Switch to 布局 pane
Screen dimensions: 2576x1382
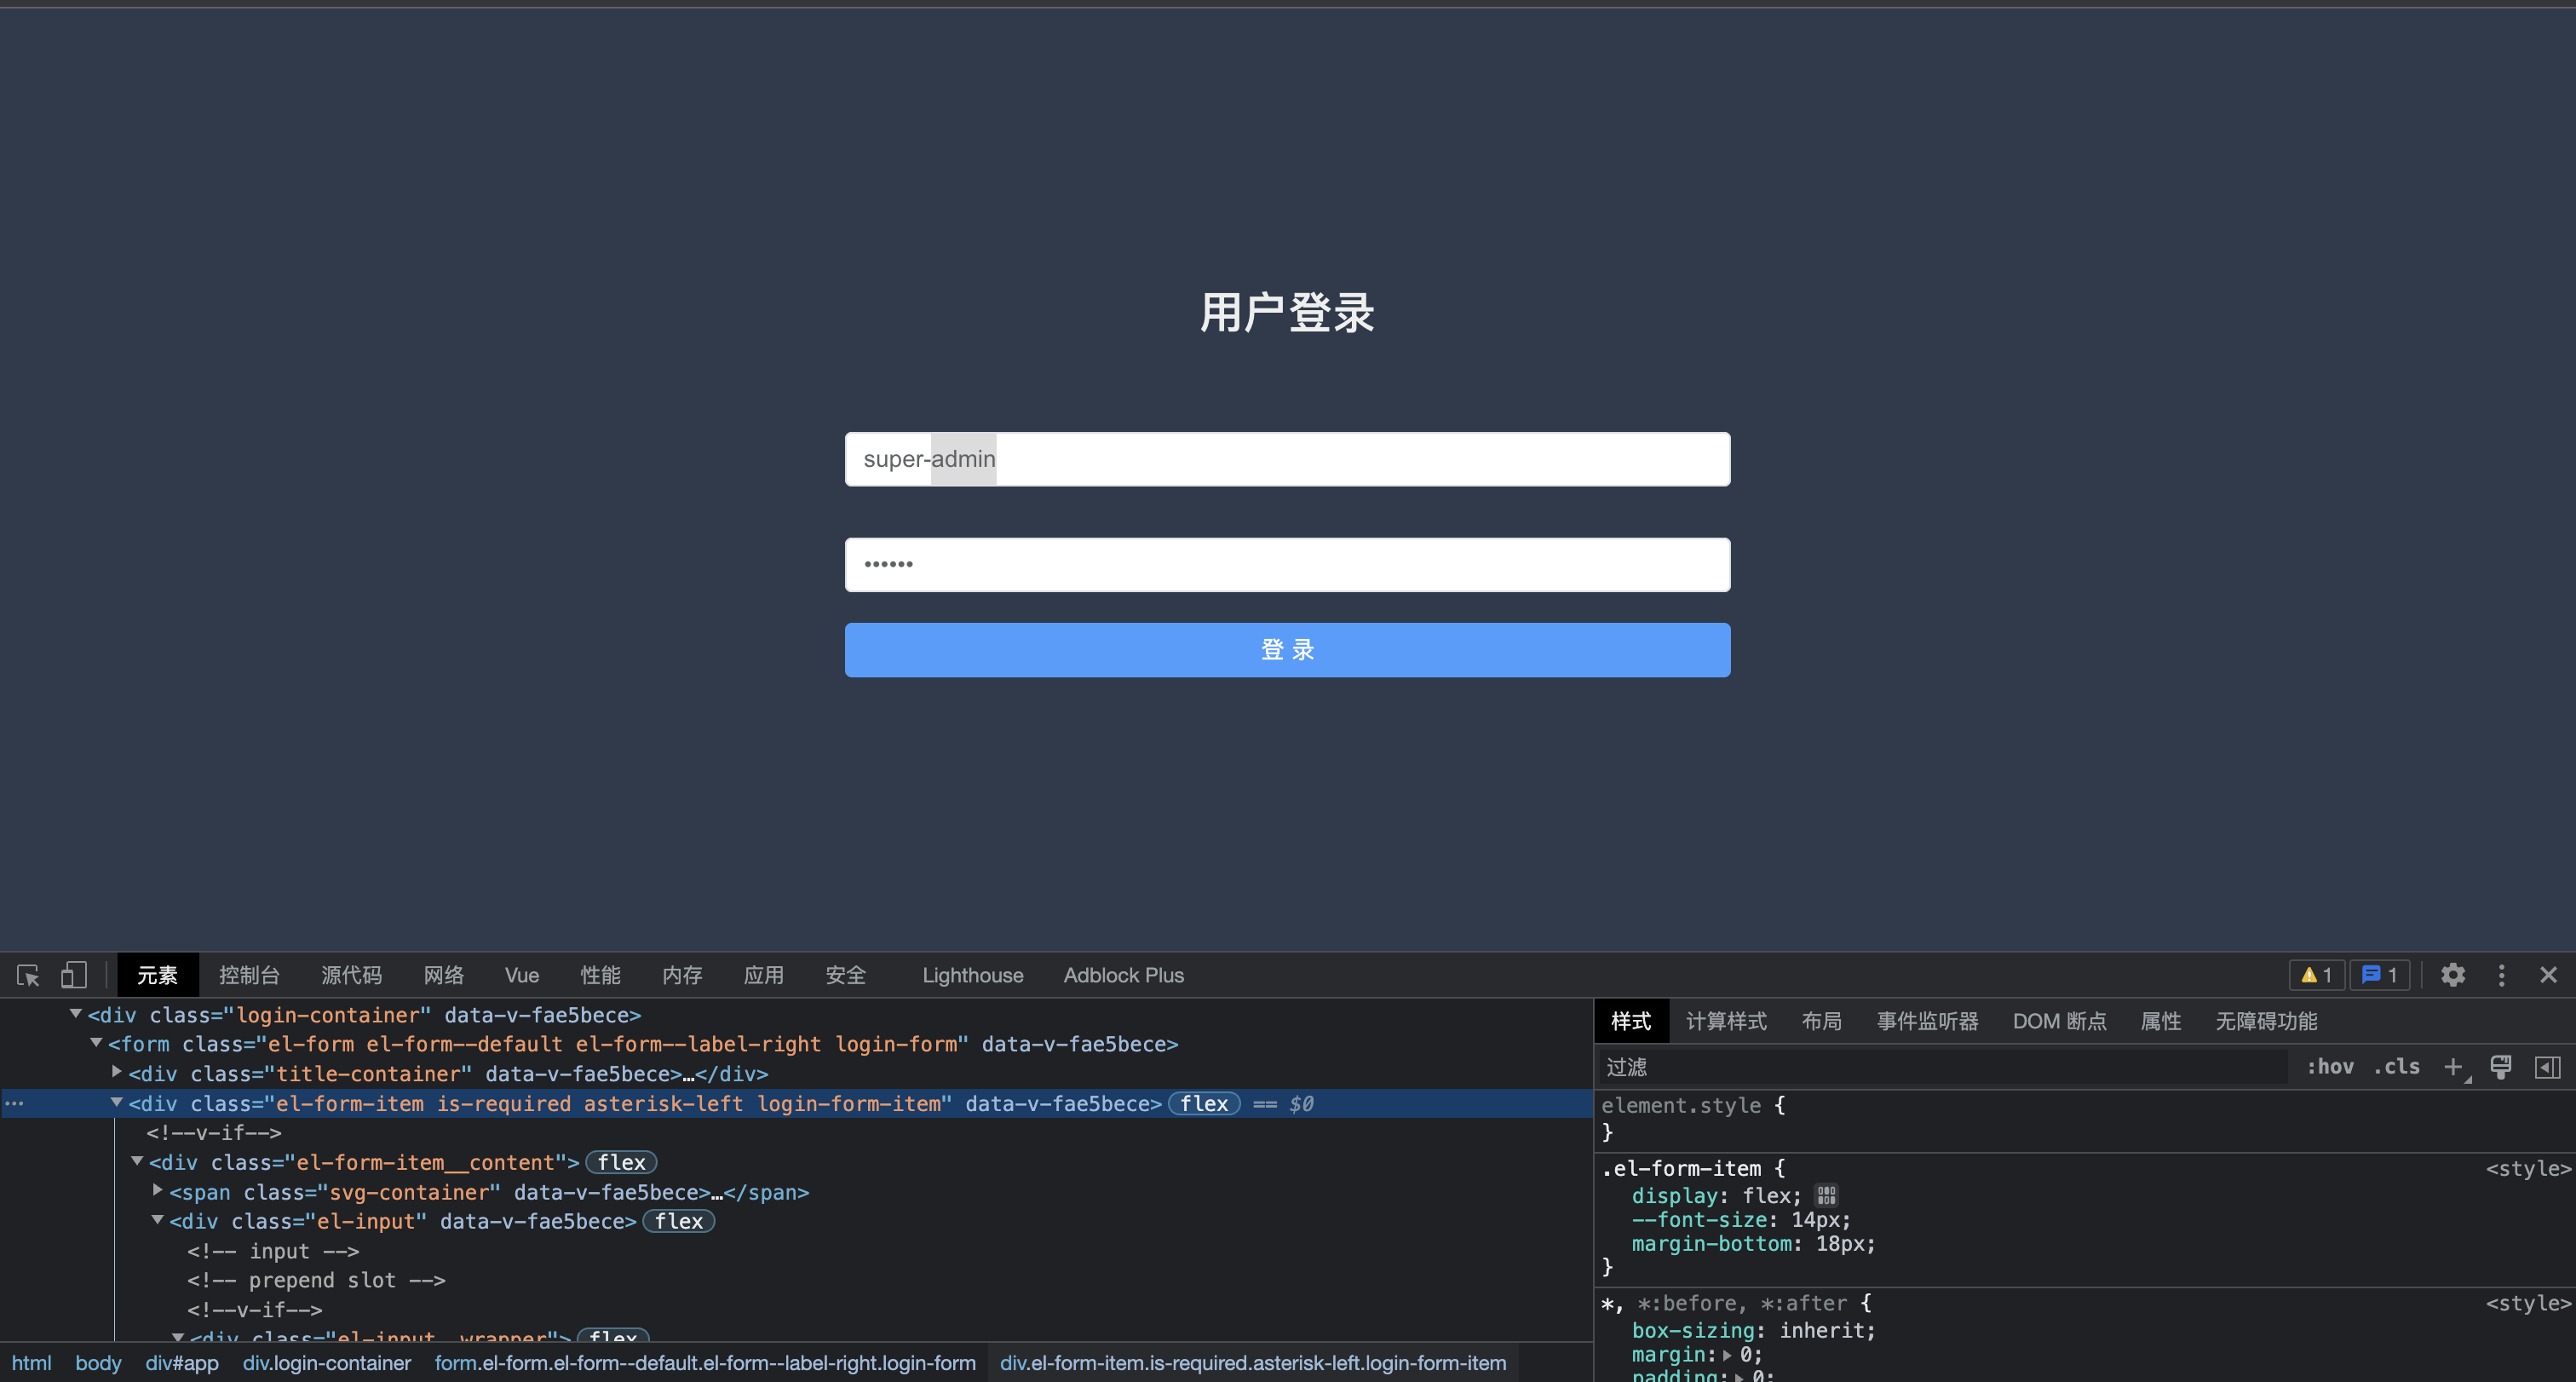click(x=1821, y=1021)
